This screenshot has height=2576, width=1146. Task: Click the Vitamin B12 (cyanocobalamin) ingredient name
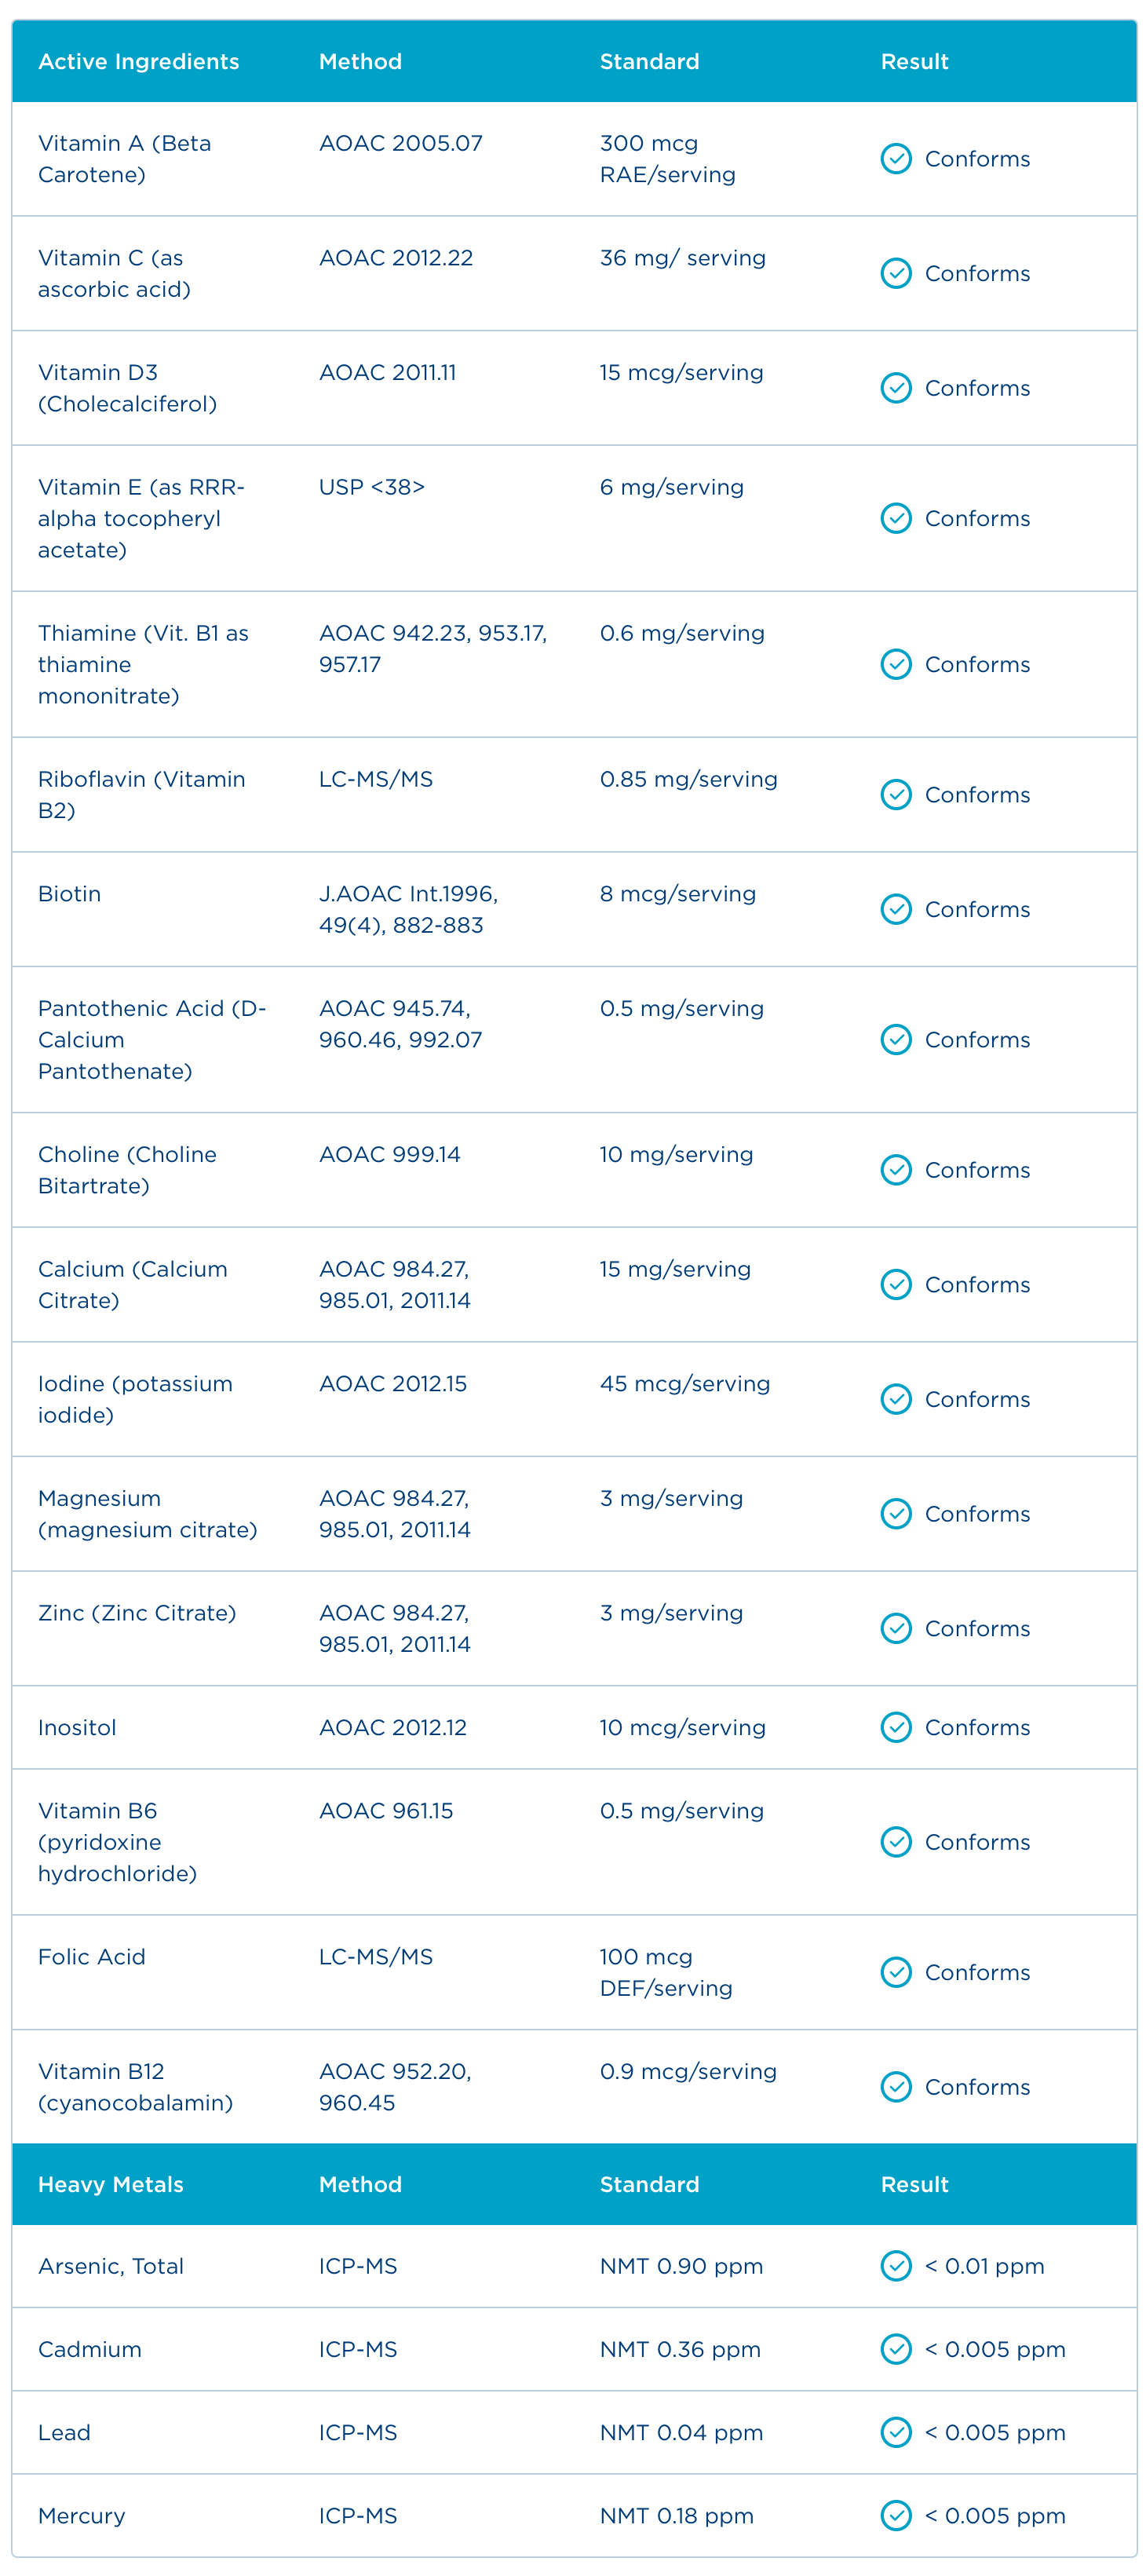135,2087
